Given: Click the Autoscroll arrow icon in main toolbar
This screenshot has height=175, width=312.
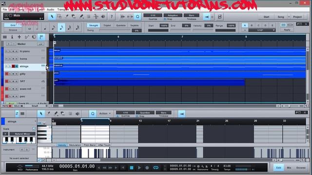Looking at the screenshot, I should 207,17.
